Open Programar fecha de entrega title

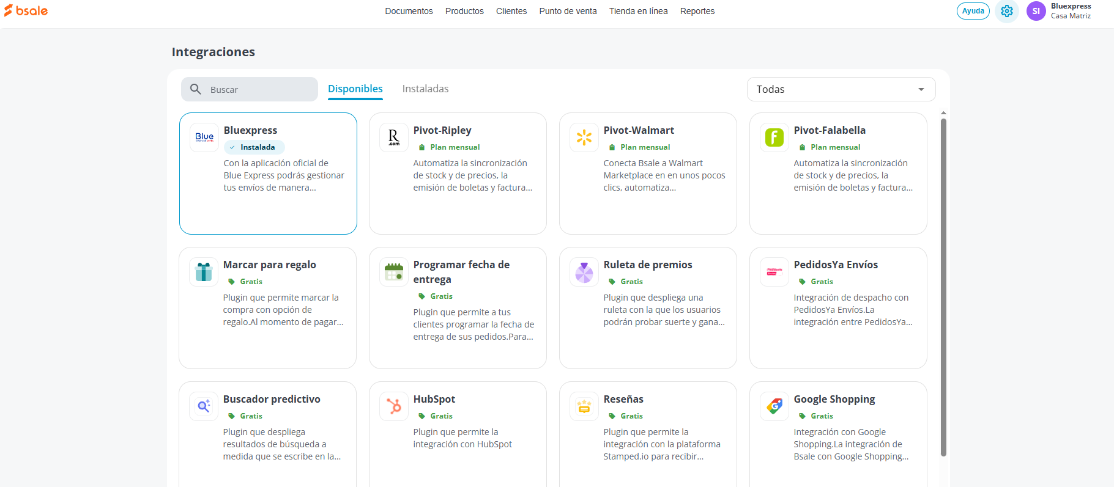(461, 272)
